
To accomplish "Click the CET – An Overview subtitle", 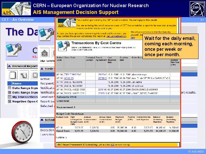I will [18, 20].
